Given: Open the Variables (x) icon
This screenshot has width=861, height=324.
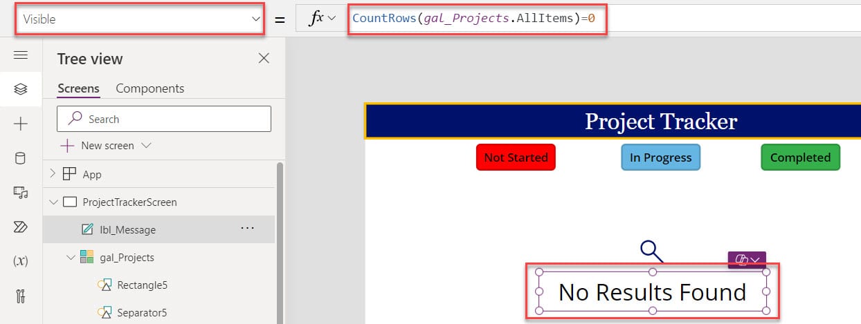Looking at the screenshot, I should pos(20,261).
